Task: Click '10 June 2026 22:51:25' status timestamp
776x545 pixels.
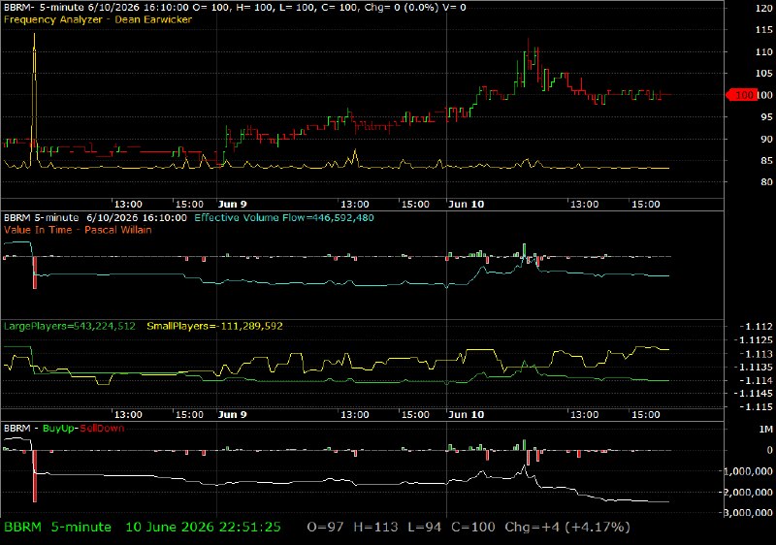Action: point(203,528)
